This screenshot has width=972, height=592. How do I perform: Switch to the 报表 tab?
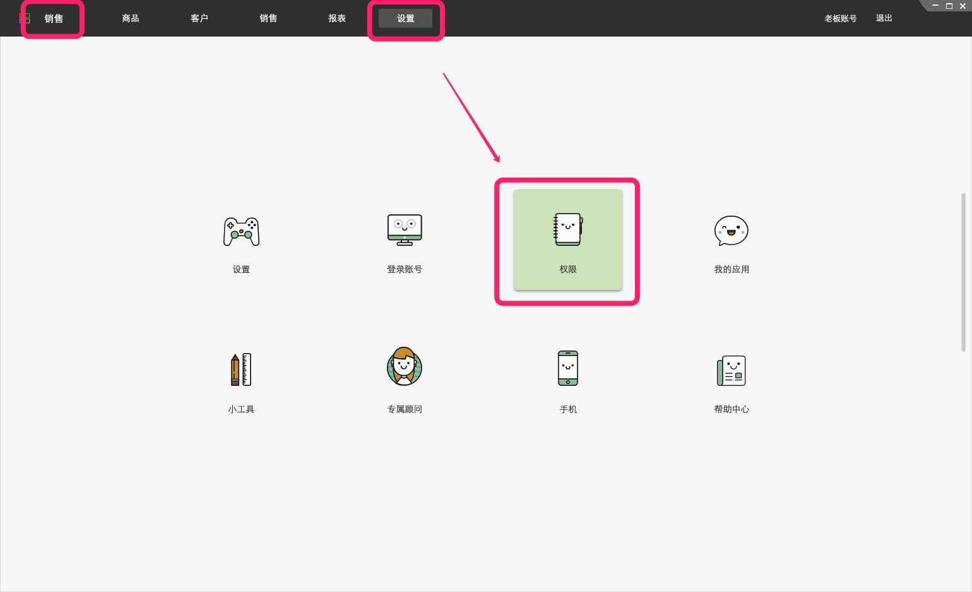(x=337, y=18)
